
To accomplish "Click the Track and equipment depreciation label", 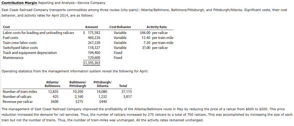I will pos(30,53).
